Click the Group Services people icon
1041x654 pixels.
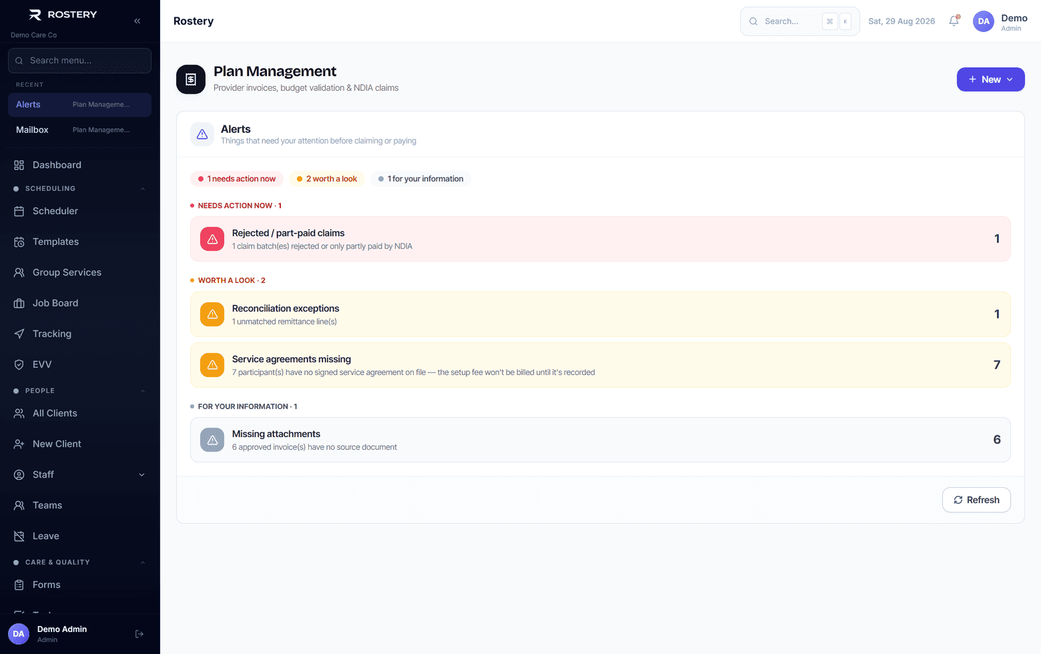(19, 272)
